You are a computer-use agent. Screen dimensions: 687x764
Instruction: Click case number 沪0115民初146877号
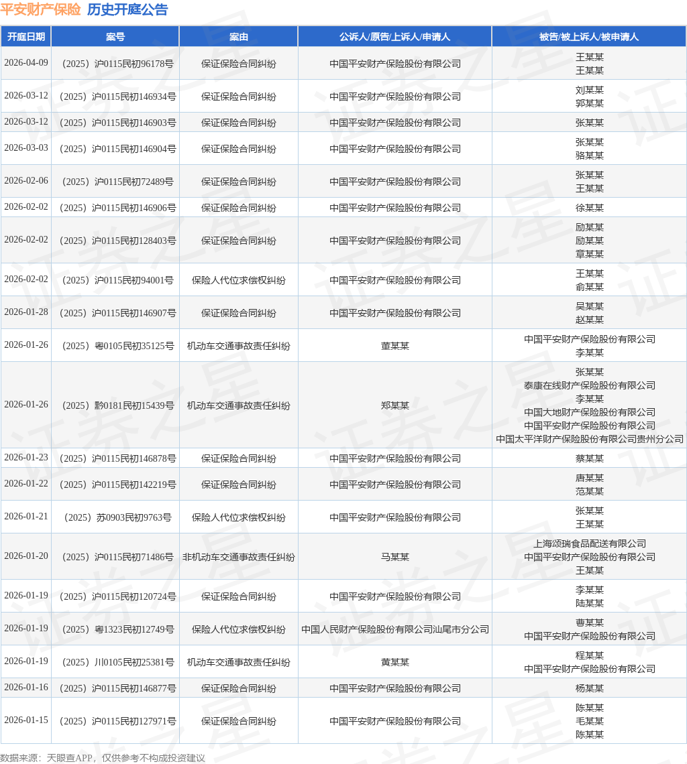[x=117, y=688]
